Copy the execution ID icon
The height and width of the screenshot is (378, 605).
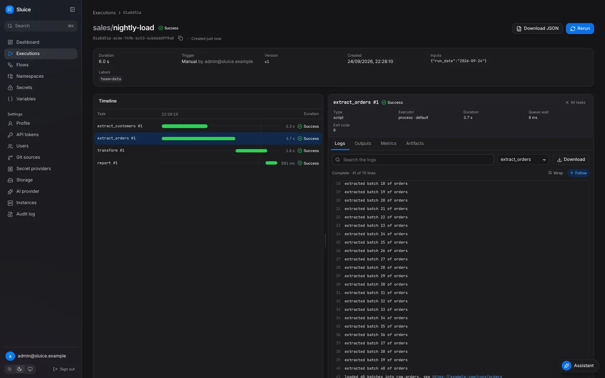pos(181,38)
